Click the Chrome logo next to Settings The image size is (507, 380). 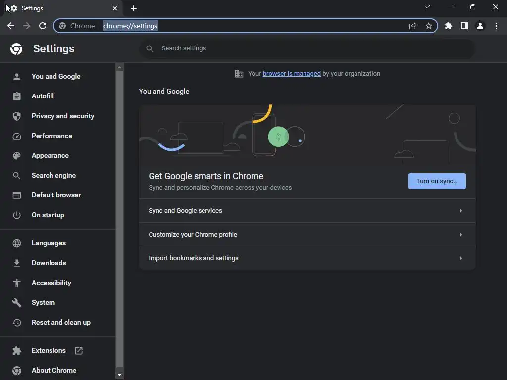click(x=16, y=49)
